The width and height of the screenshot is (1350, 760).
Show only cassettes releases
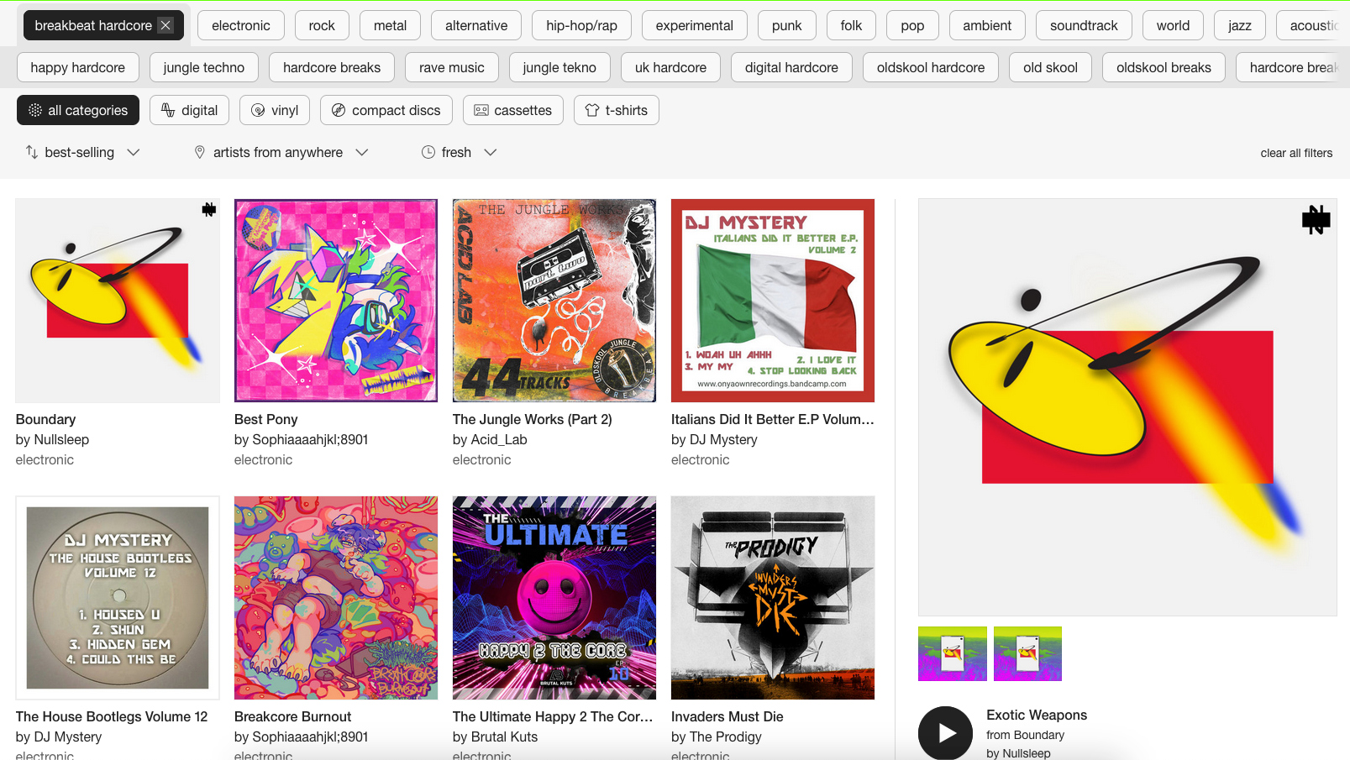coord(512,110)
